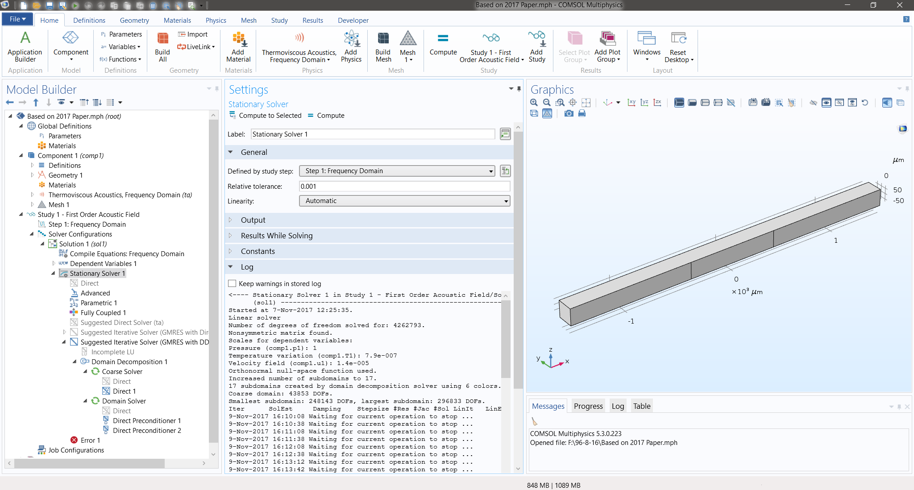The image size is (914, 490).
Task: Click inside Relative tolerance field
Action: [x=404, y=187]
